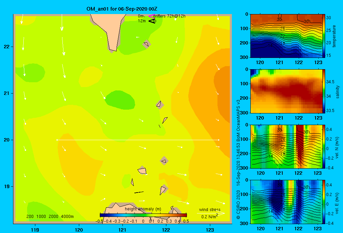
Task: Click the 'temperature' colorbar axis label
Action: click(x=334, y=36)
